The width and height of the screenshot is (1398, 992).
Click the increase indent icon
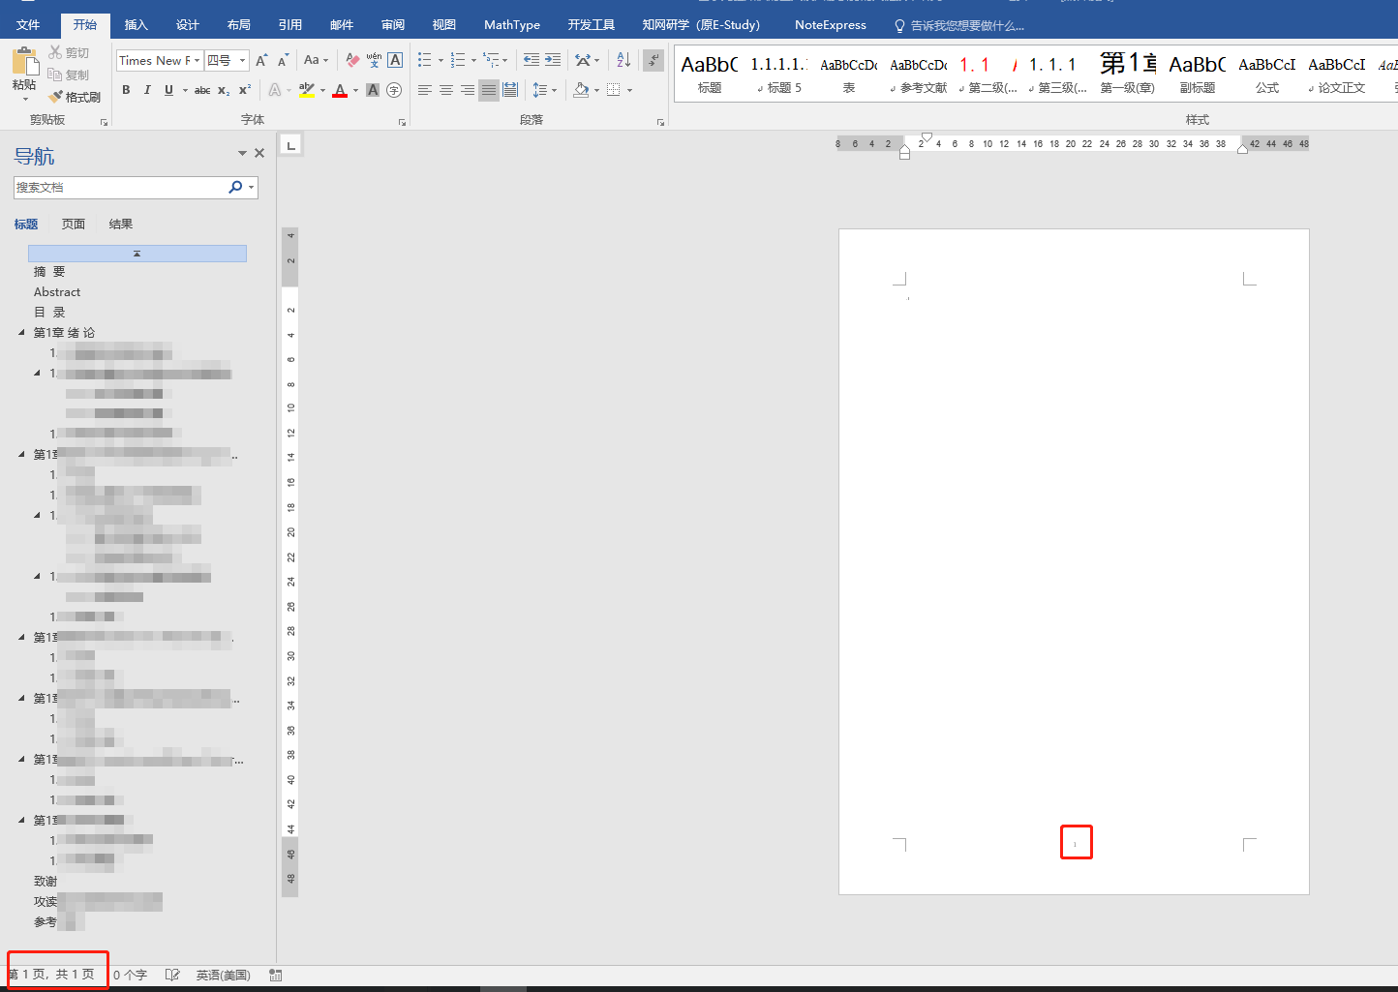click(x=553, y=60)
